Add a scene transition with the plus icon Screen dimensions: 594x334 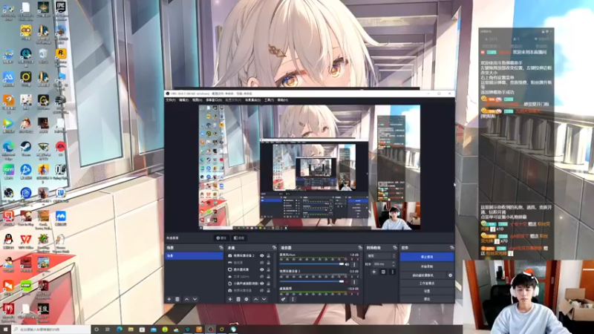(374, 272)
